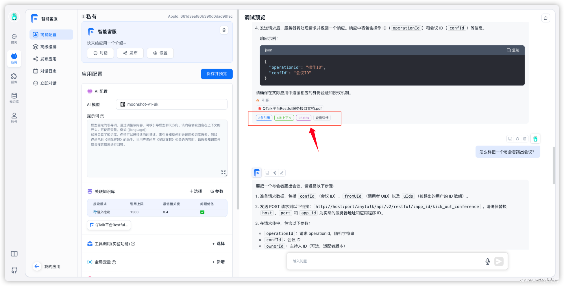Open the AI 模型 dropdown showing moonshot-v1-8k
Viewport: 564px width, 286px height.
[x=171, y=104]
